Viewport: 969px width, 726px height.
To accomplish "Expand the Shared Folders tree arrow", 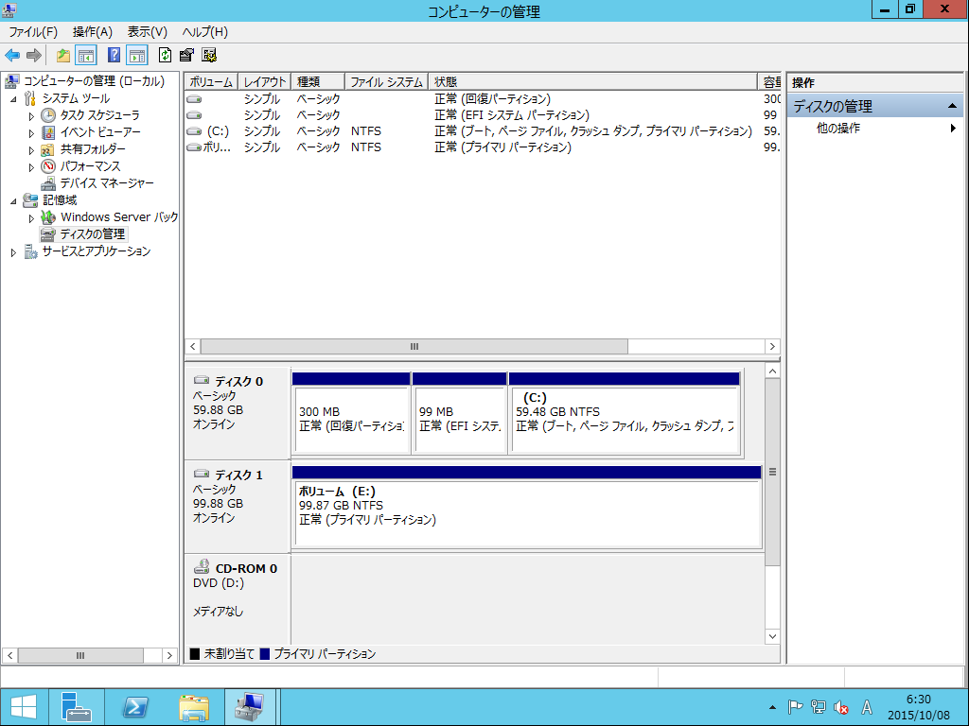I will (31, 150).
